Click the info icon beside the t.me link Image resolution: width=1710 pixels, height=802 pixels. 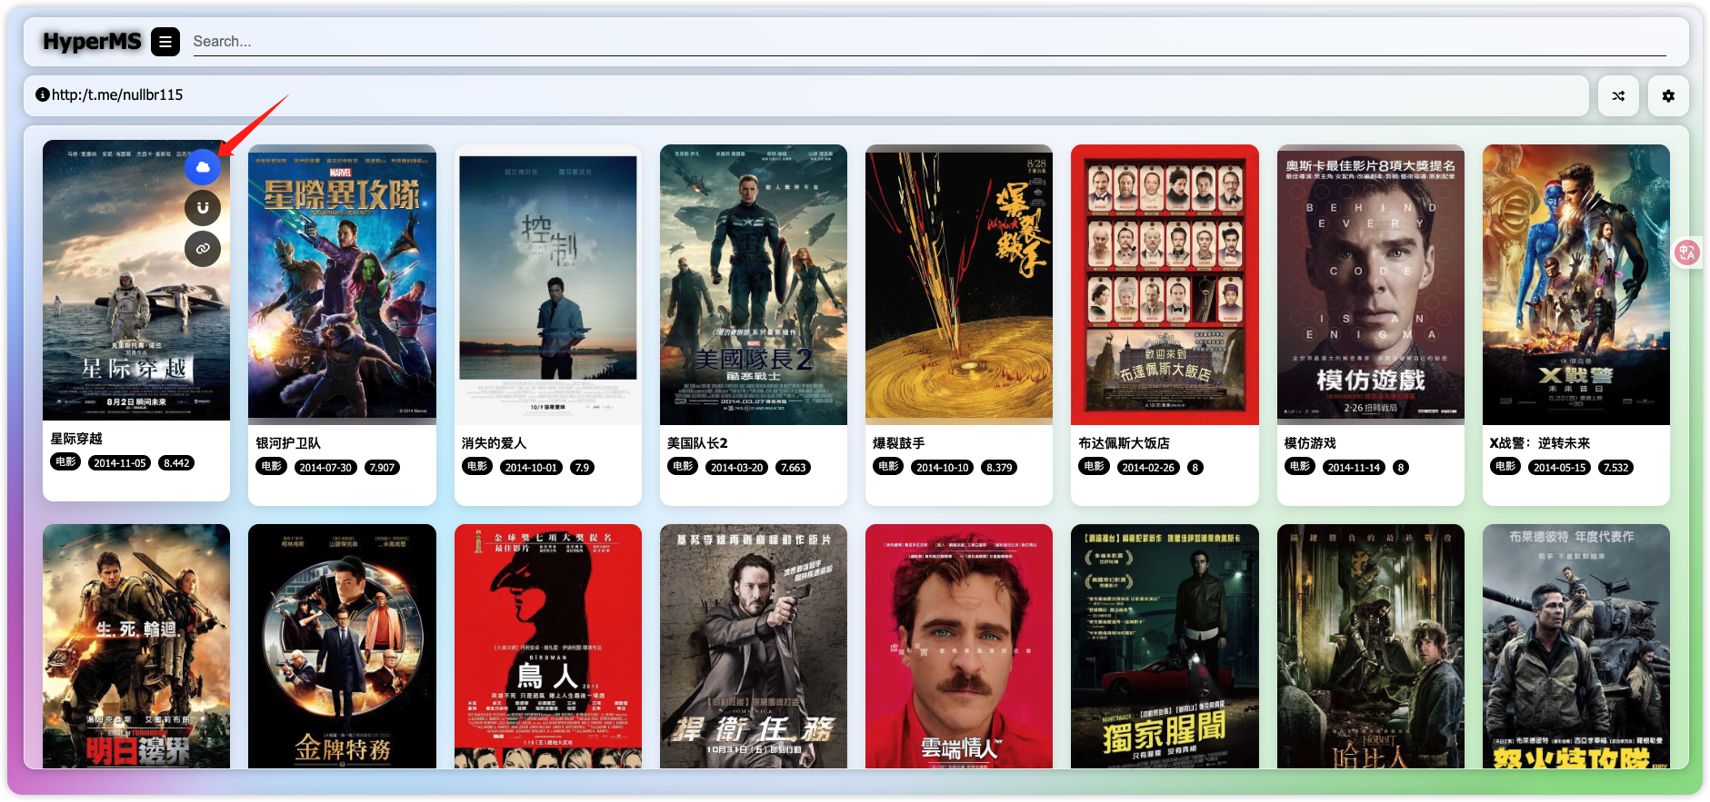point(42,94)
